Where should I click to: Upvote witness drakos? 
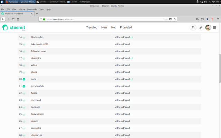[x=24, y=121]
